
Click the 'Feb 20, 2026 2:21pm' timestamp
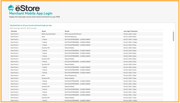(x=130, y=70)
